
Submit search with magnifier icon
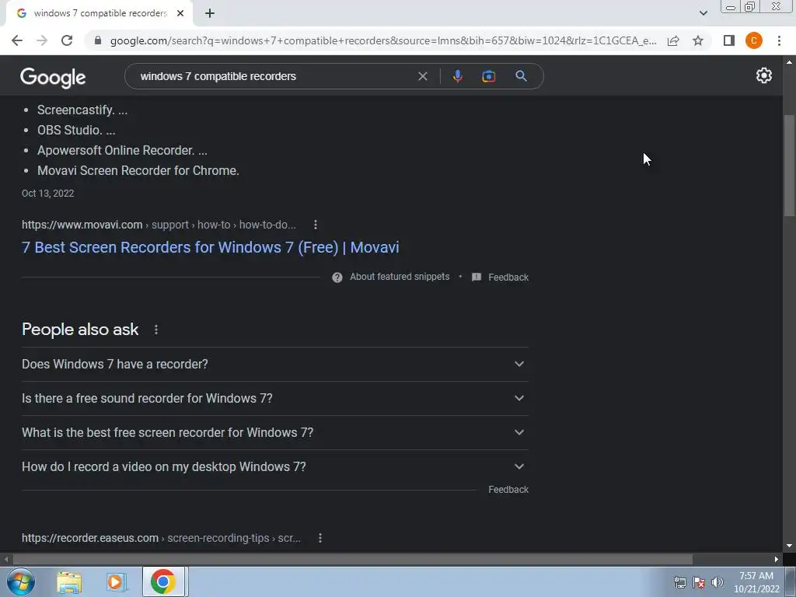click(x=521, y=76)
